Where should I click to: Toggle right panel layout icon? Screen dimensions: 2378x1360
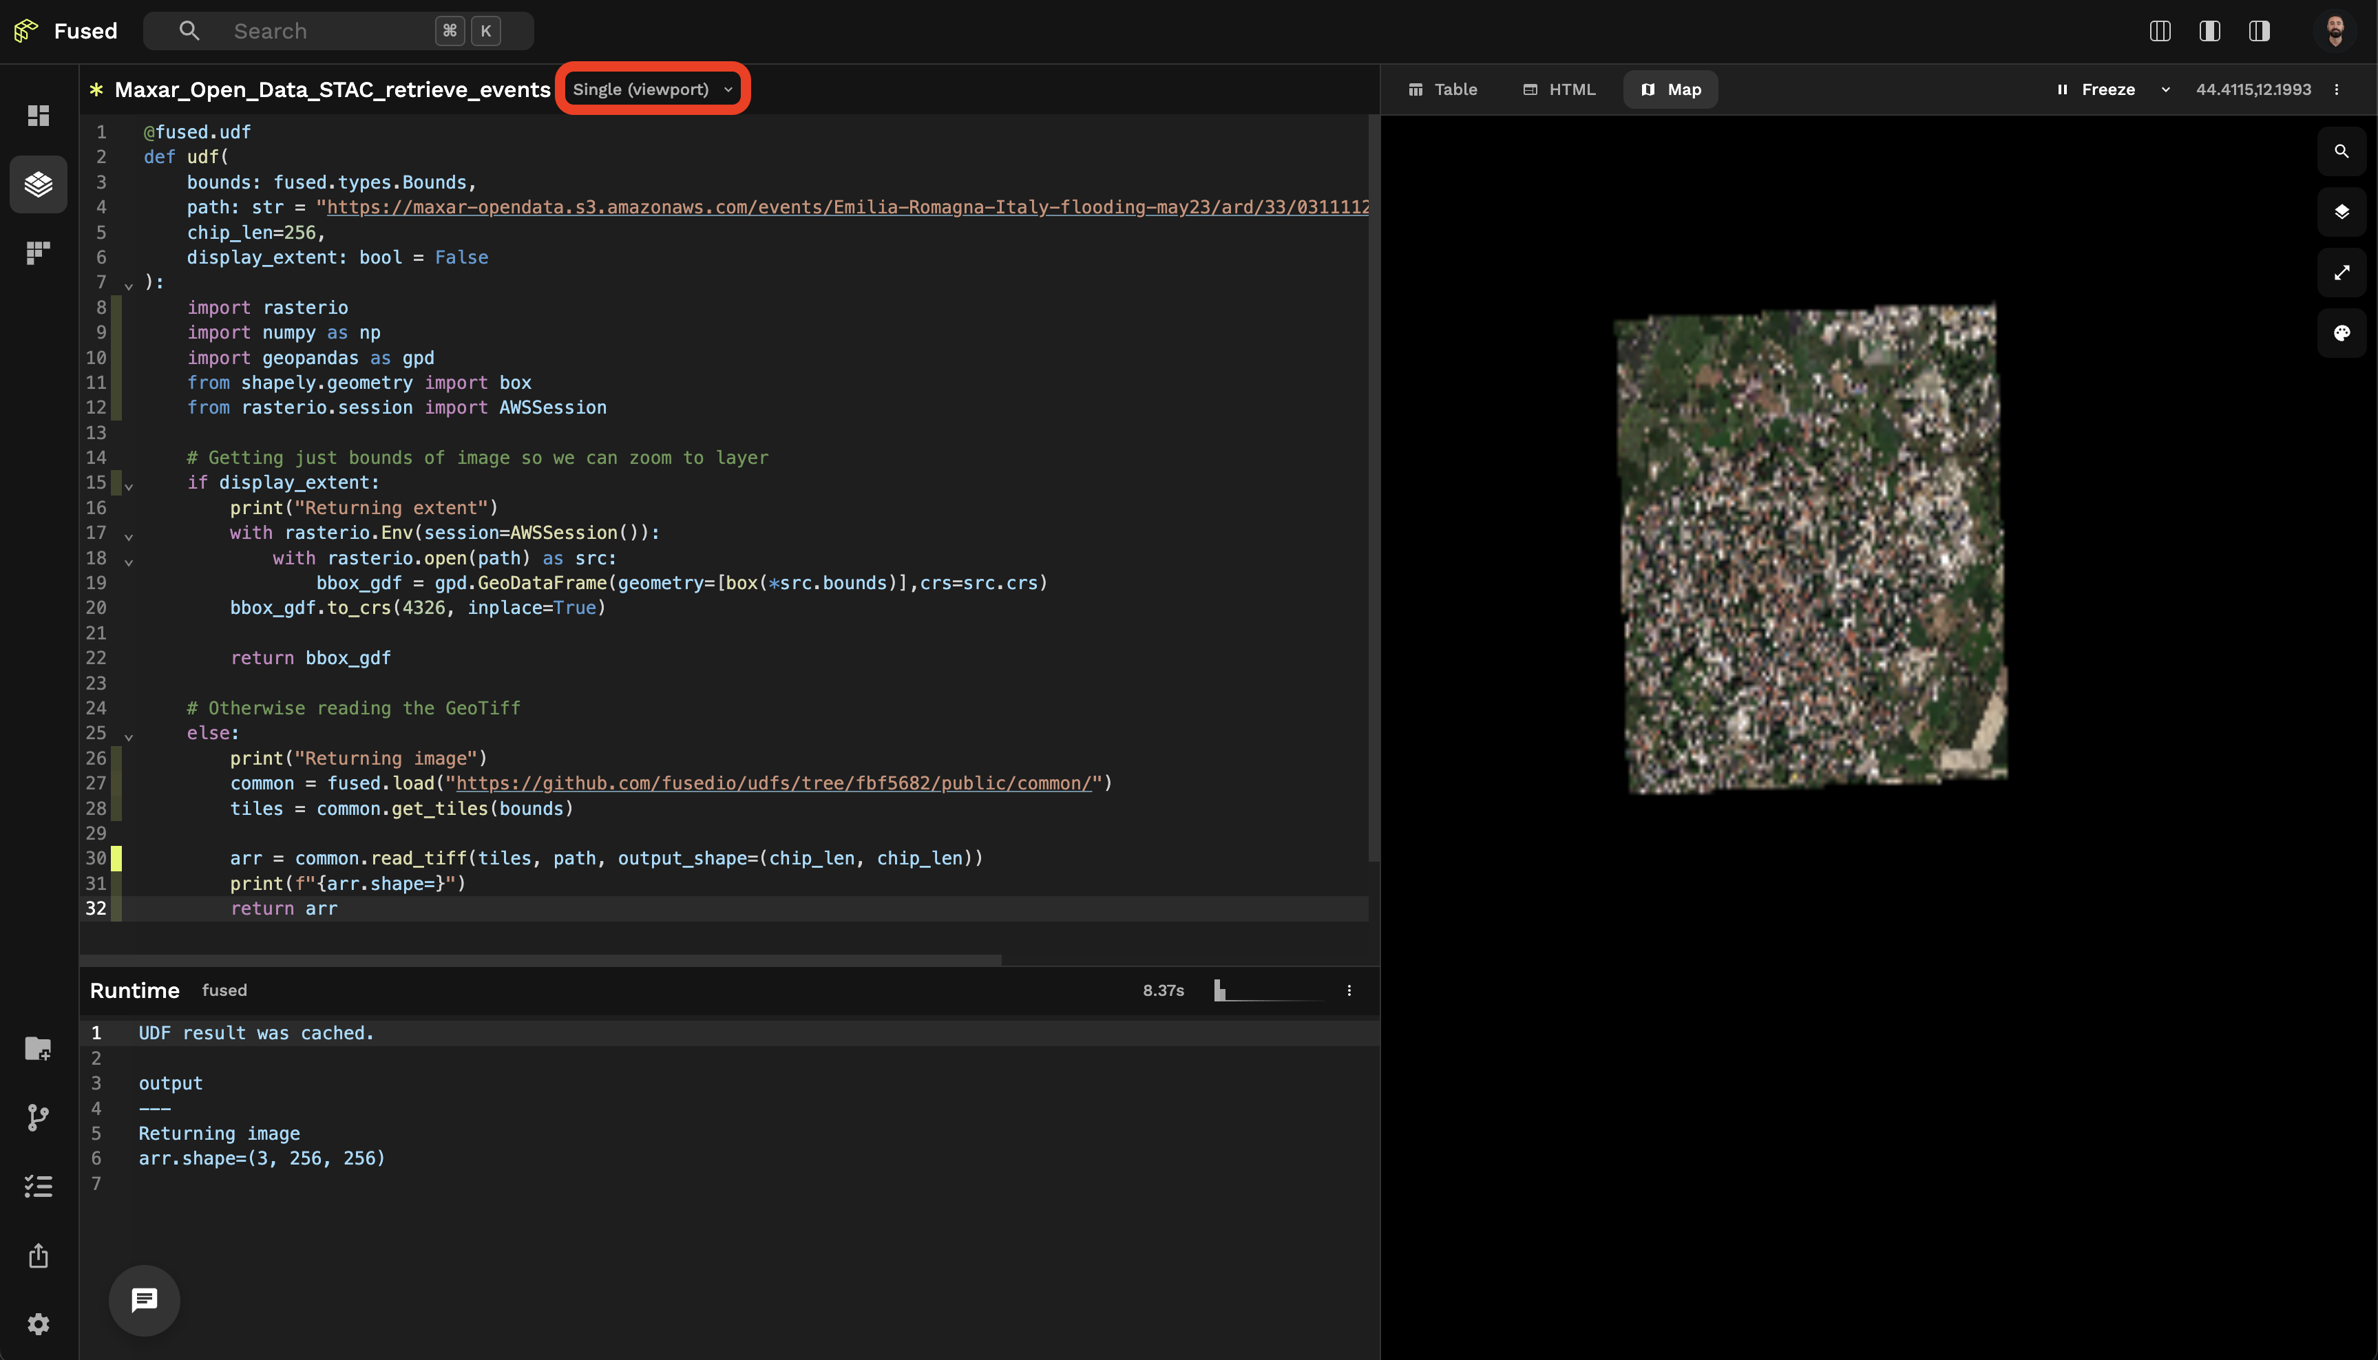pos(2258,31)
